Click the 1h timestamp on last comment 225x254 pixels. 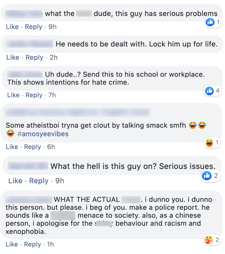tap(50, 244)
